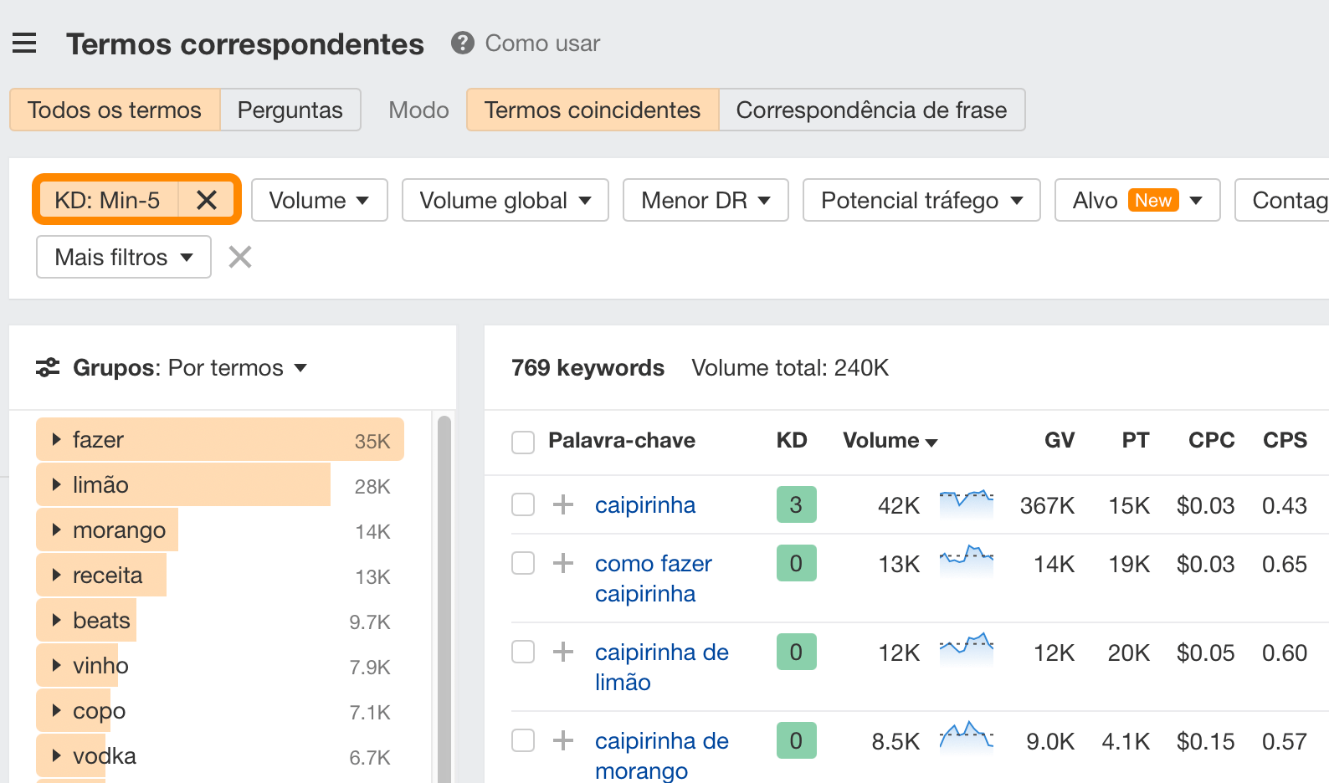Open the hamburger navigation menu
The width and height of the screenshot is (1329, 783).
point(24,43)
